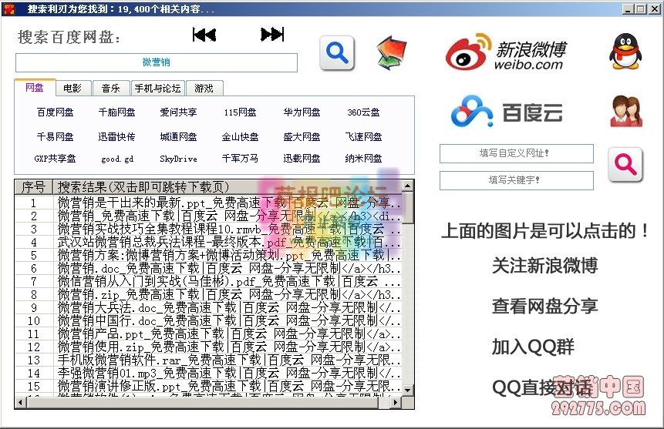Viewport: 664px width, 429px height.
Task: Click results horizontal scroll right arrow
Action: tap(395, 402)
